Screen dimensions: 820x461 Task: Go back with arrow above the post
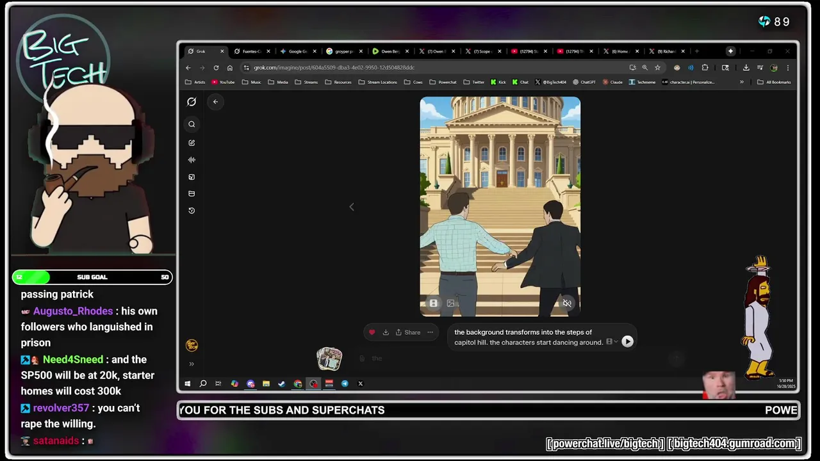coord(215,102)
